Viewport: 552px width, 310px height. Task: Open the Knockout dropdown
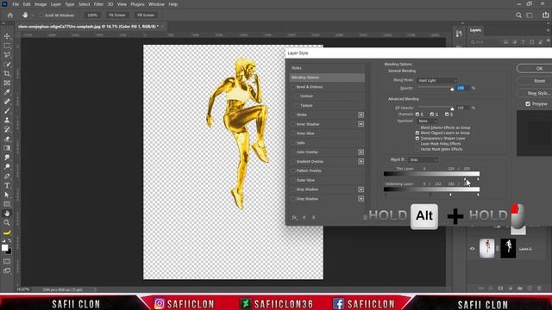point(428,121)
